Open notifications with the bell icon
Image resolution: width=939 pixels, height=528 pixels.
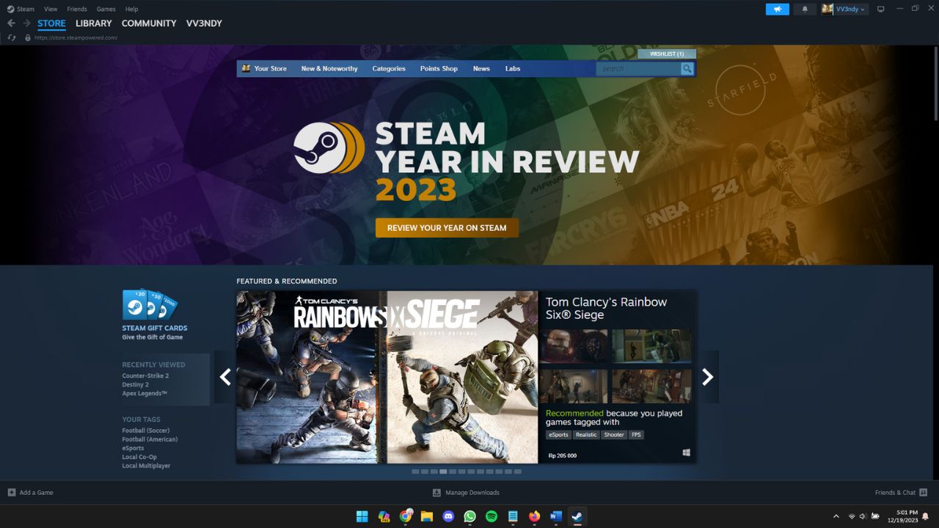[x=804, y=9]
